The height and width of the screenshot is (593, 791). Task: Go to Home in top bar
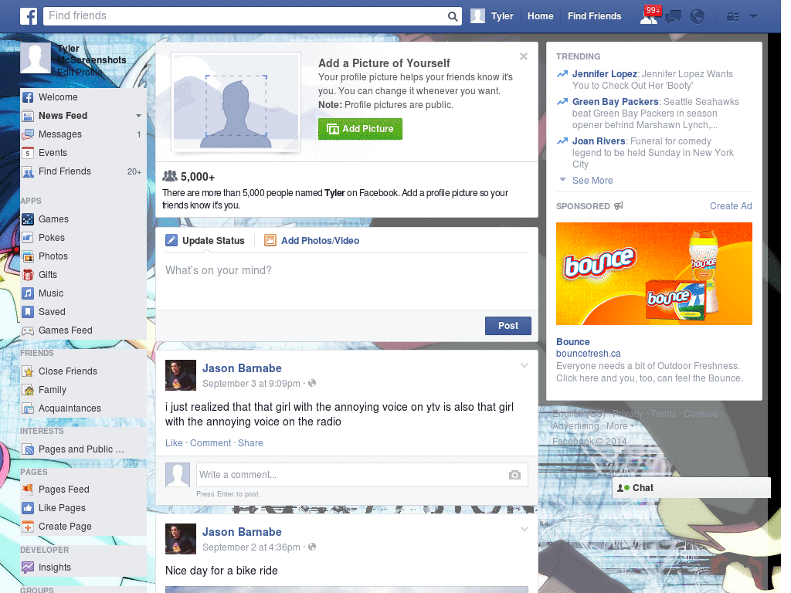pos(540,16)
